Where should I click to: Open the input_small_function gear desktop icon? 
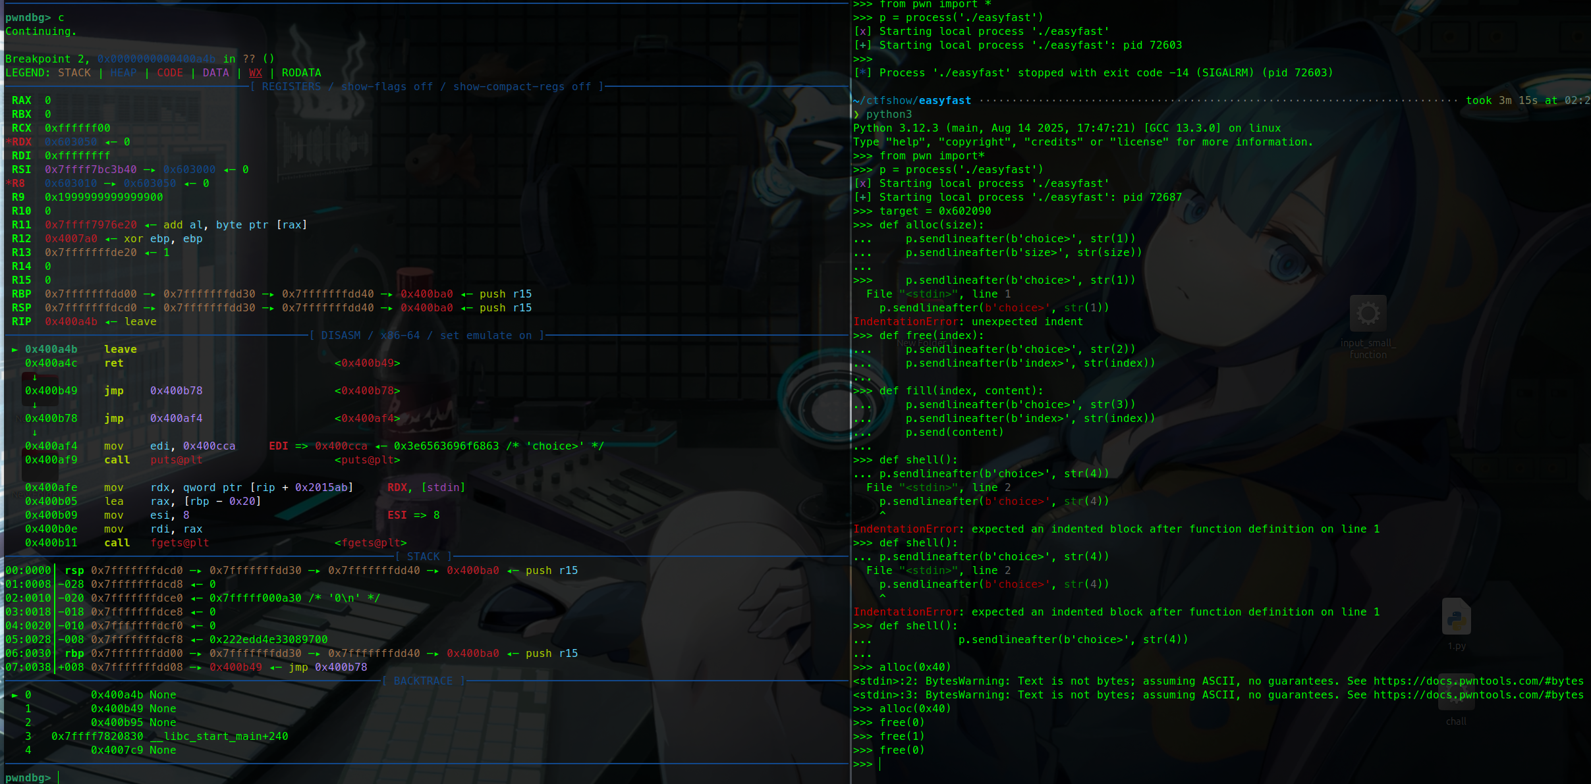[1368, 314]
